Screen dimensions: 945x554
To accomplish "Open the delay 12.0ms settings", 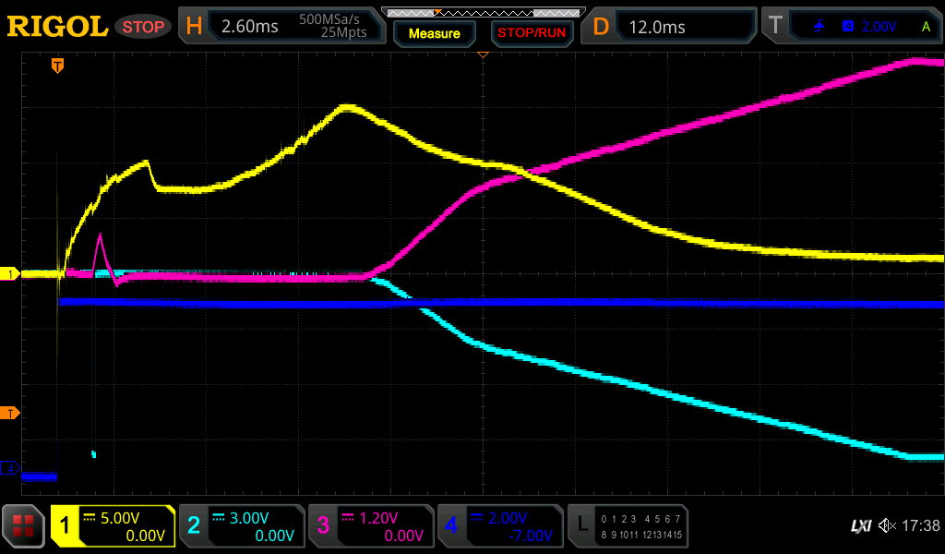I will 672,27.
